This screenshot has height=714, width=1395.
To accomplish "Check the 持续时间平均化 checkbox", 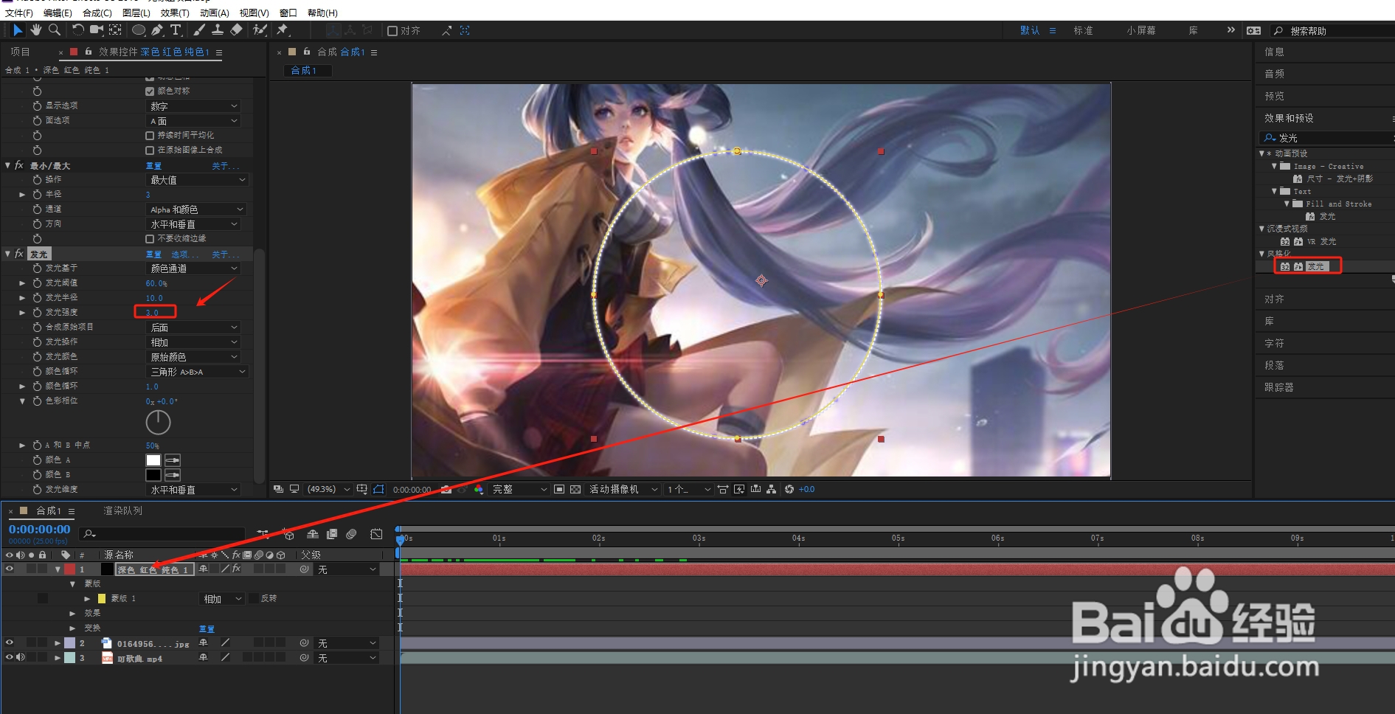I will coord(150,135).
